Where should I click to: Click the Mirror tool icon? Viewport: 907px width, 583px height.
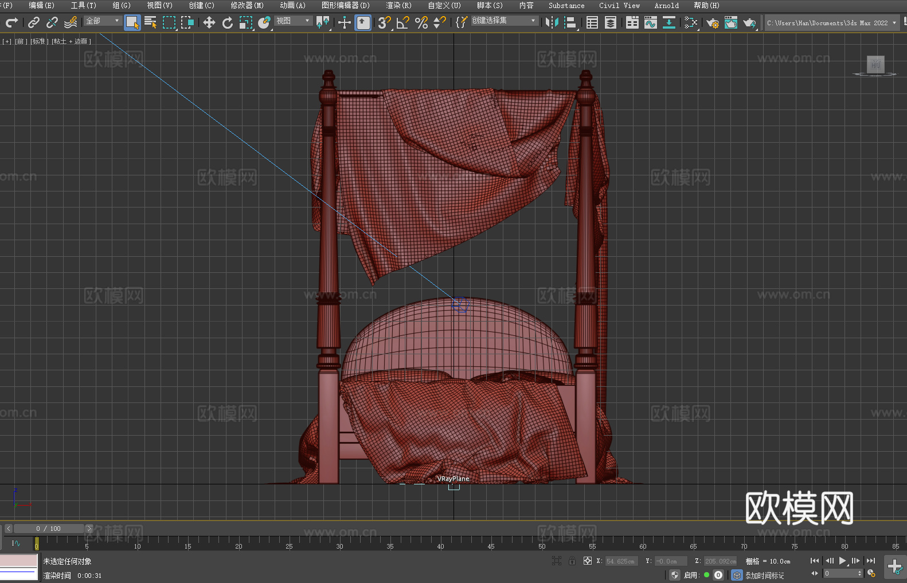point(552,22)
